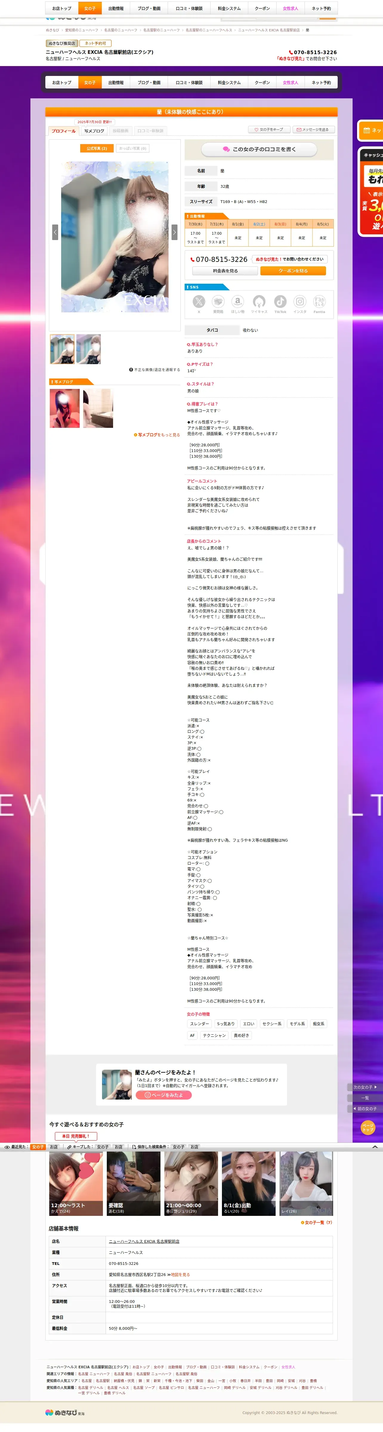The image size is (383, 1432).
Task: Open レイ(26) girl card
Action: click(306, 1183)
